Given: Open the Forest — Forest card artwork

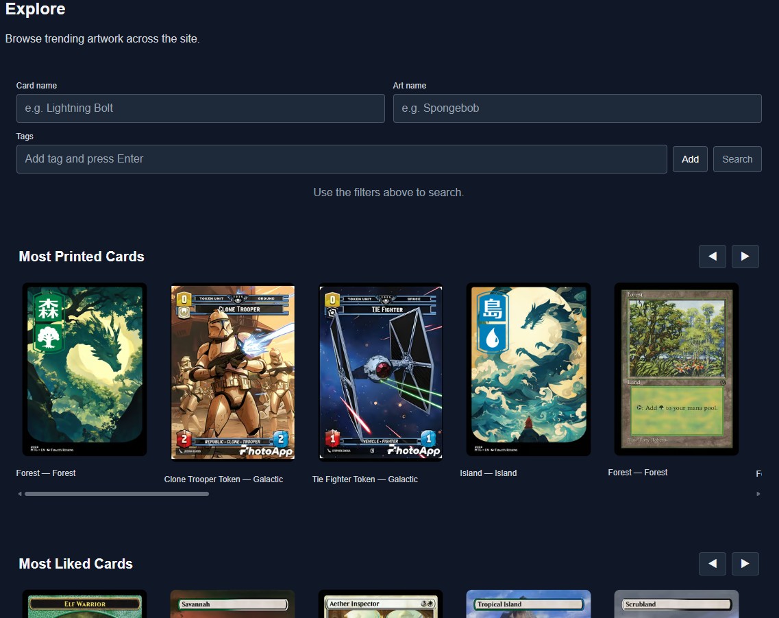Looking at the screenshot, I should (x=84, y=369).
